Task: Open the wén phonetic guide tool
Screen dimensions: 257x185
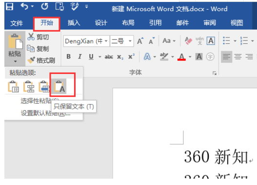Action: point(199,41)
